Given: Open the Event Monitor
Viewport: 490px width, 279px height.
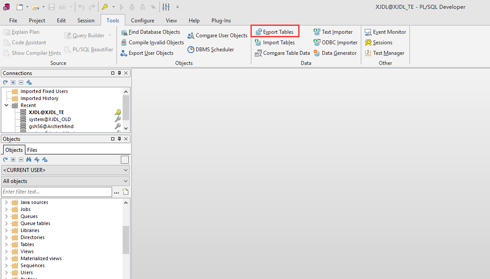Looking at the screenshot, I should [x=385, y=32].
